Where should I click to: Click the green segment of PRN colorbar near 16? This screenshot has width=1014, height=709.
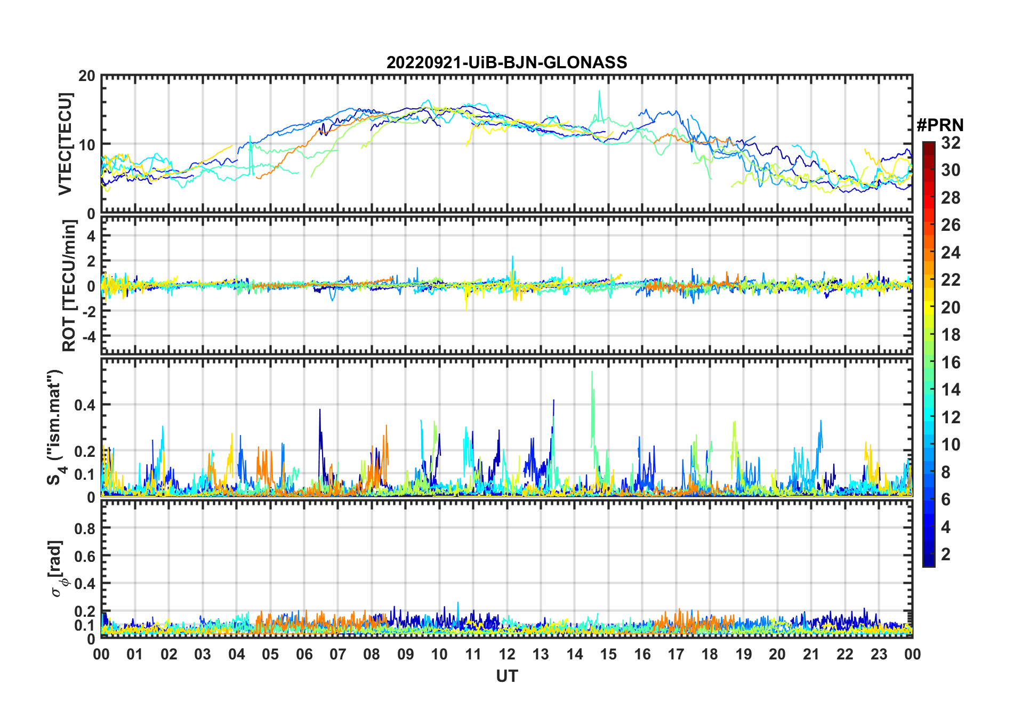pos(929,362)
